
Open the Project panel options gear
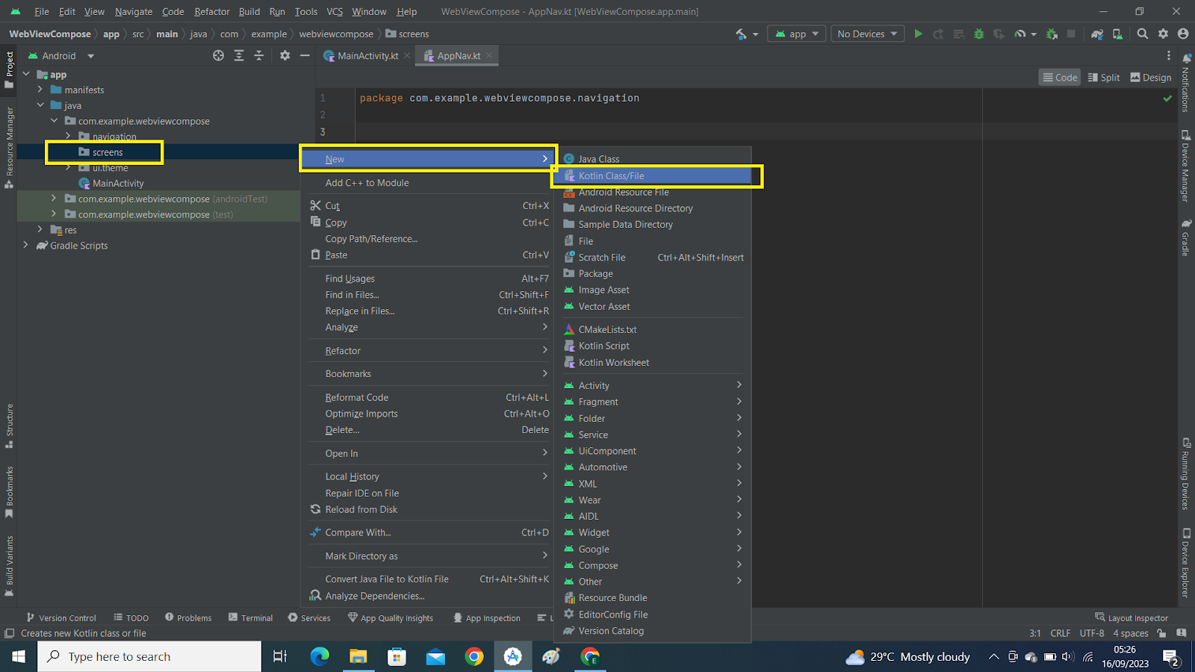tap(285, 55)
